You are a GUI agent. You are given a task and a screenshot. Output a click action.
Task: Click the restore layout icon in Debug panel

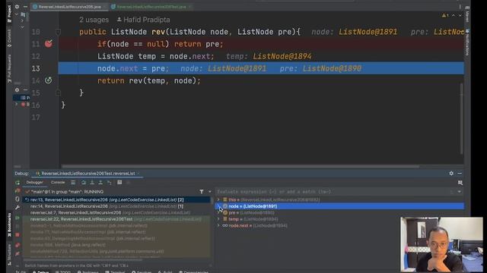[x=460, y=183]
